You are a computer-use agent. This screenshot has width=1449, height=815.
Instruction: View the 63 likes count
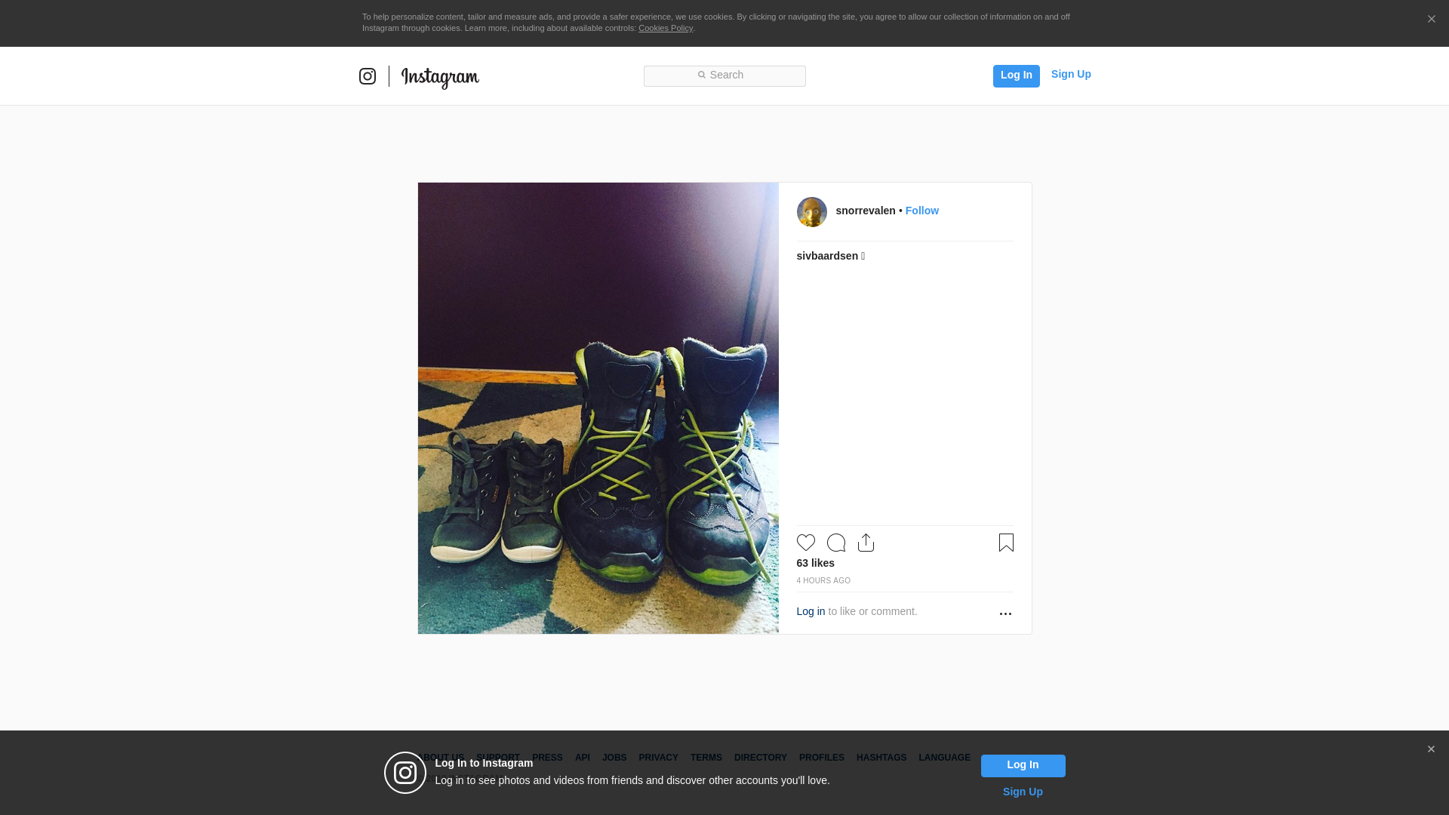(x=816, y=563)
